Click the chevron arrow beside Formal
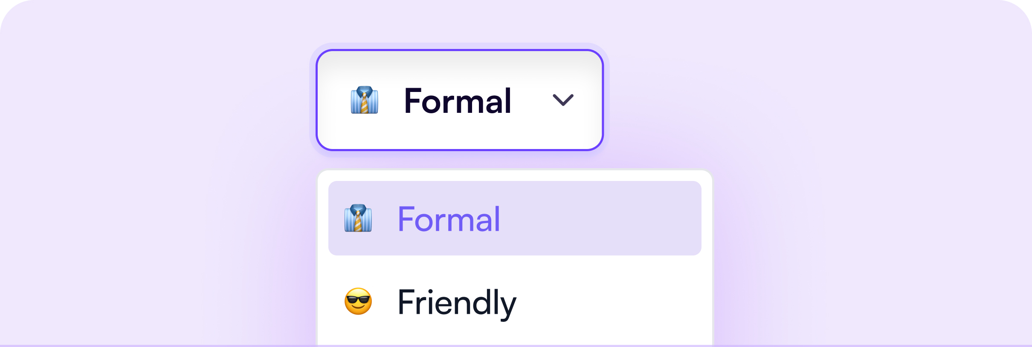The image size is (1032, 347). pyautogui.click(x=563, y=100)
